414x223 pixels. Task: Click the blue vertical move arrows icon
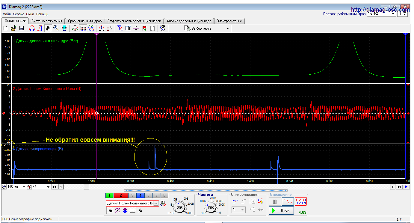click(125, 211)
